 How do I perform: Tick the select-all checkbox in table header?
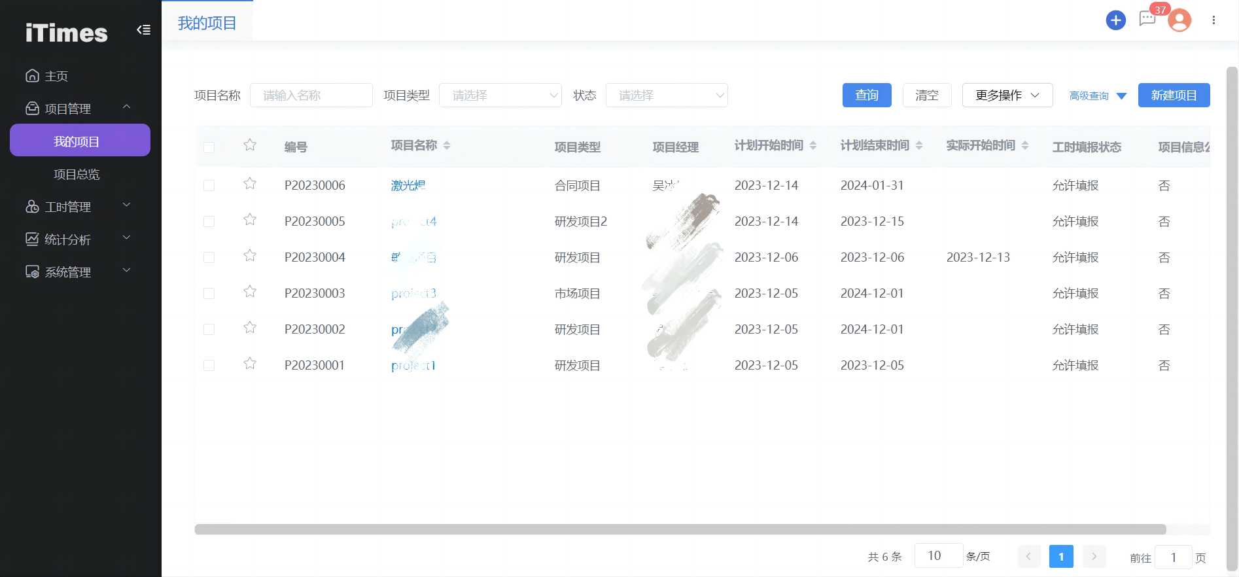(209, 147)
